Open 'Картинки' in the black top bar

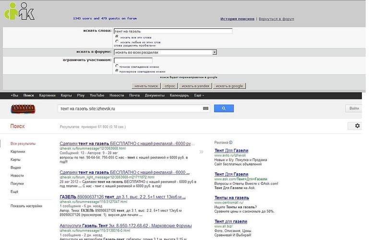click(x=48, y=96)
